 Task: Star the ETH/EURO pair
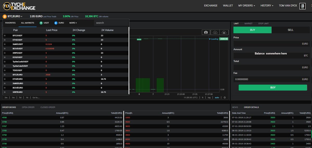tap(5, 79)
